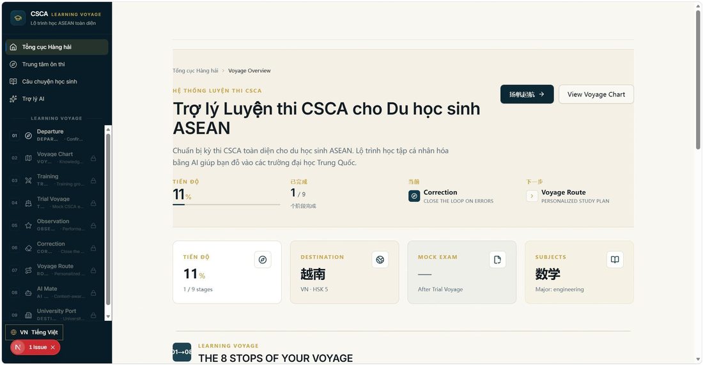Screen dimensions: 703x365
Task: Click the chevron beside Voyage Route next step
Action: tap(532, 196)
